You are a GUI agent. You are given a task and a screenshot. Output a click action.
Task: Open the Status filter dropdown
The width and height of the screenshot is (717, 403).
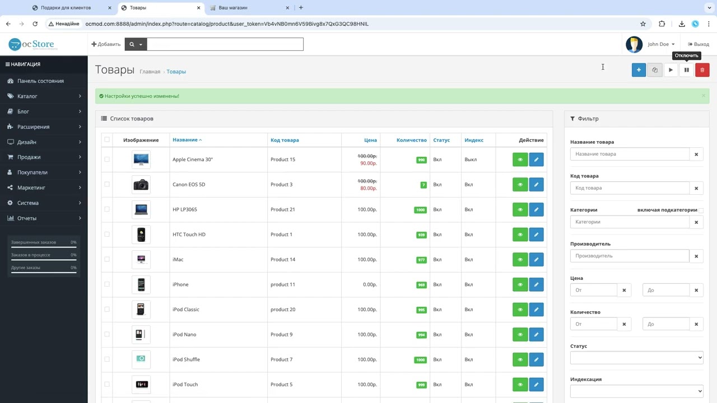(637, 358)
